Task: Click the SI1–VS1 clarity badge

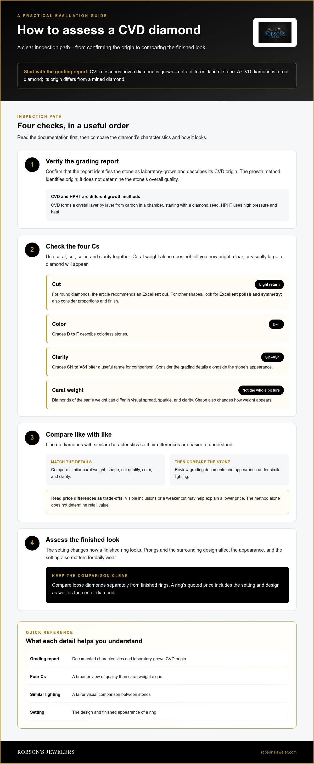Action: [272, 357]
